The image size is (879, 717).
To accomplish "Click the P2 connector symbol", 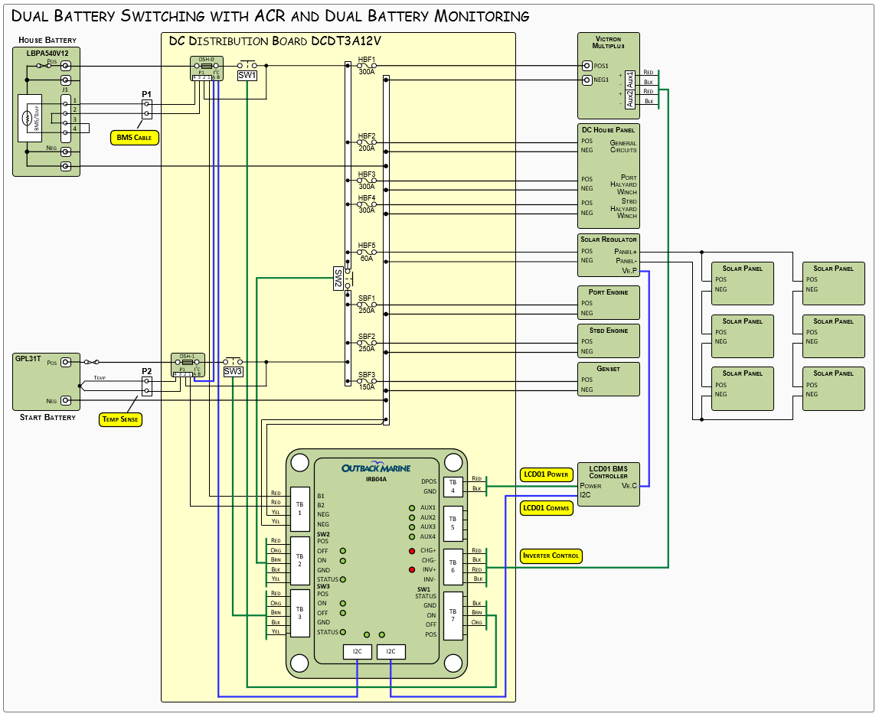I will 147,386.
